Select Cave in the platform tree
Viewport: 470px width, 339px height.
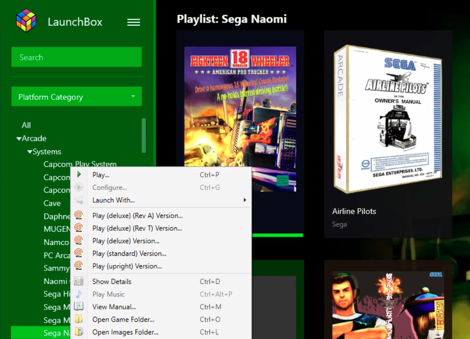52,203
